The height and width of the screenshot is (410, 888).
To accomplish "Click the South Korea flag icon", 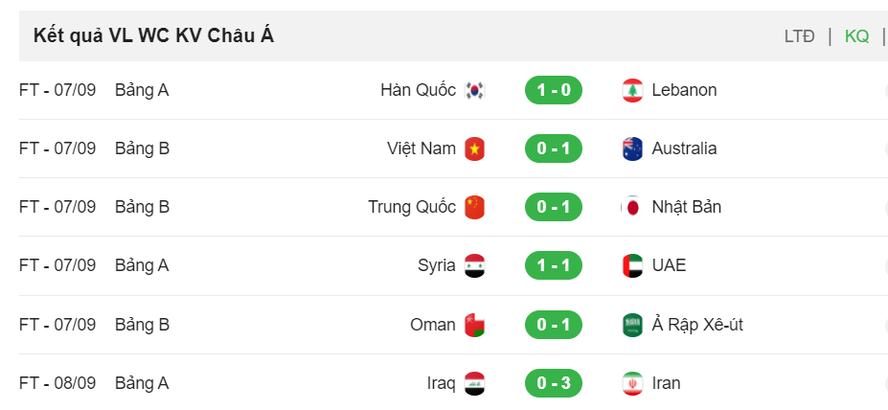I will [x=474, y=91].
